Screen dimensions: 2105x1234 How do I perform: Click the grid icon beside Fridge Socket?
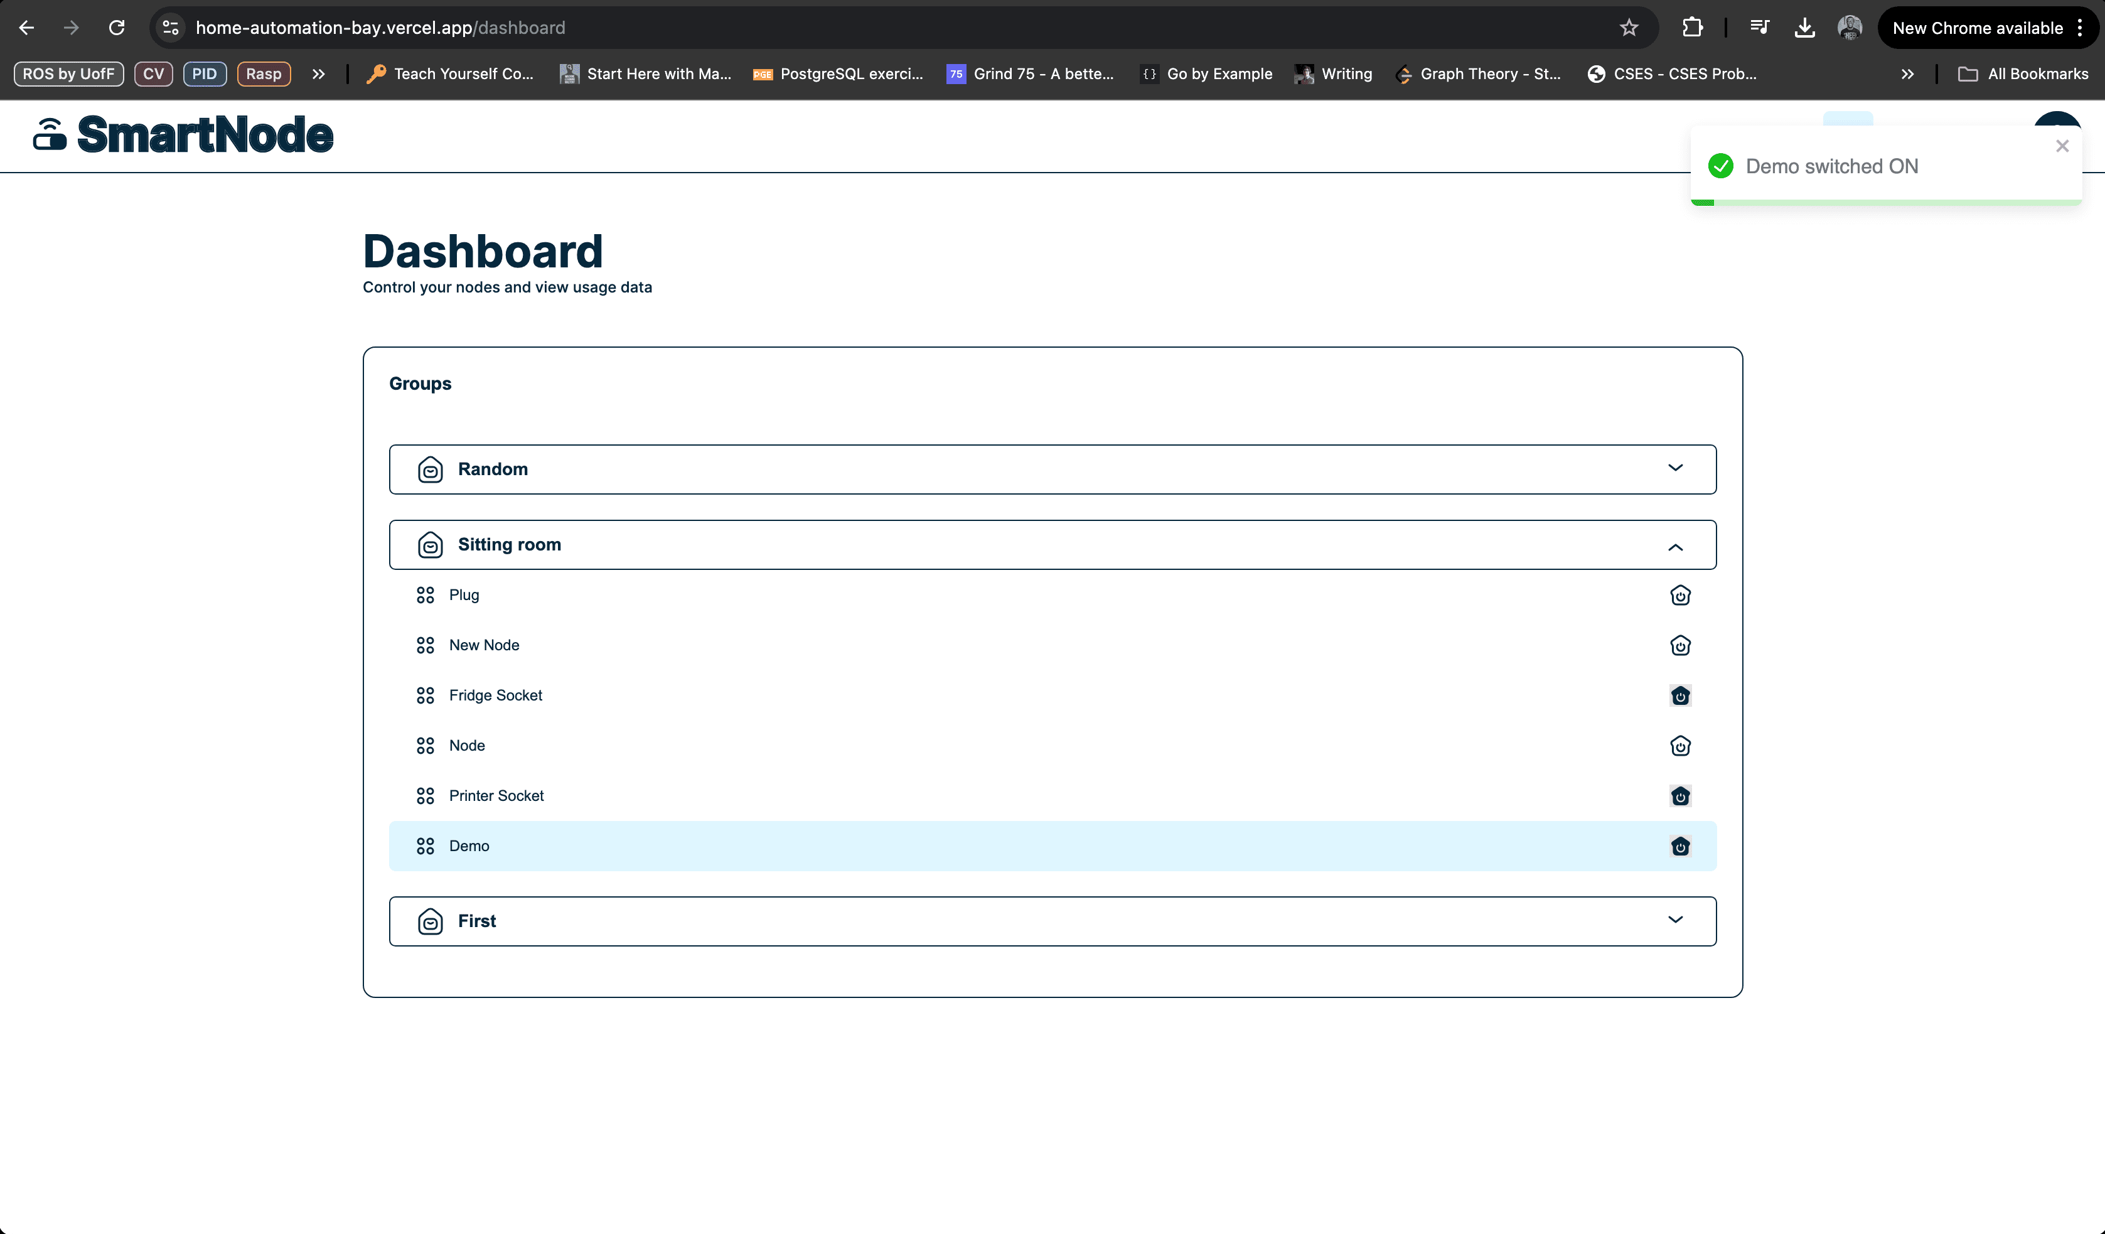point(425,695)
